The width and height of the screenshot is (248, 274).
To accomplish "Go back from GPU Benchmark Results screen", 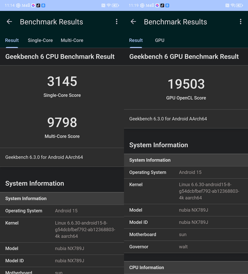I will click(133, 22).
